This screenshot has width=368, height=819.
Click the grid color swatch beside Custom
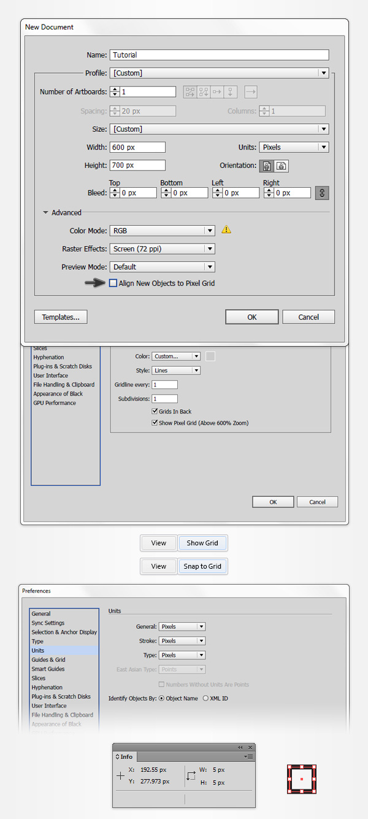[210, 356]
